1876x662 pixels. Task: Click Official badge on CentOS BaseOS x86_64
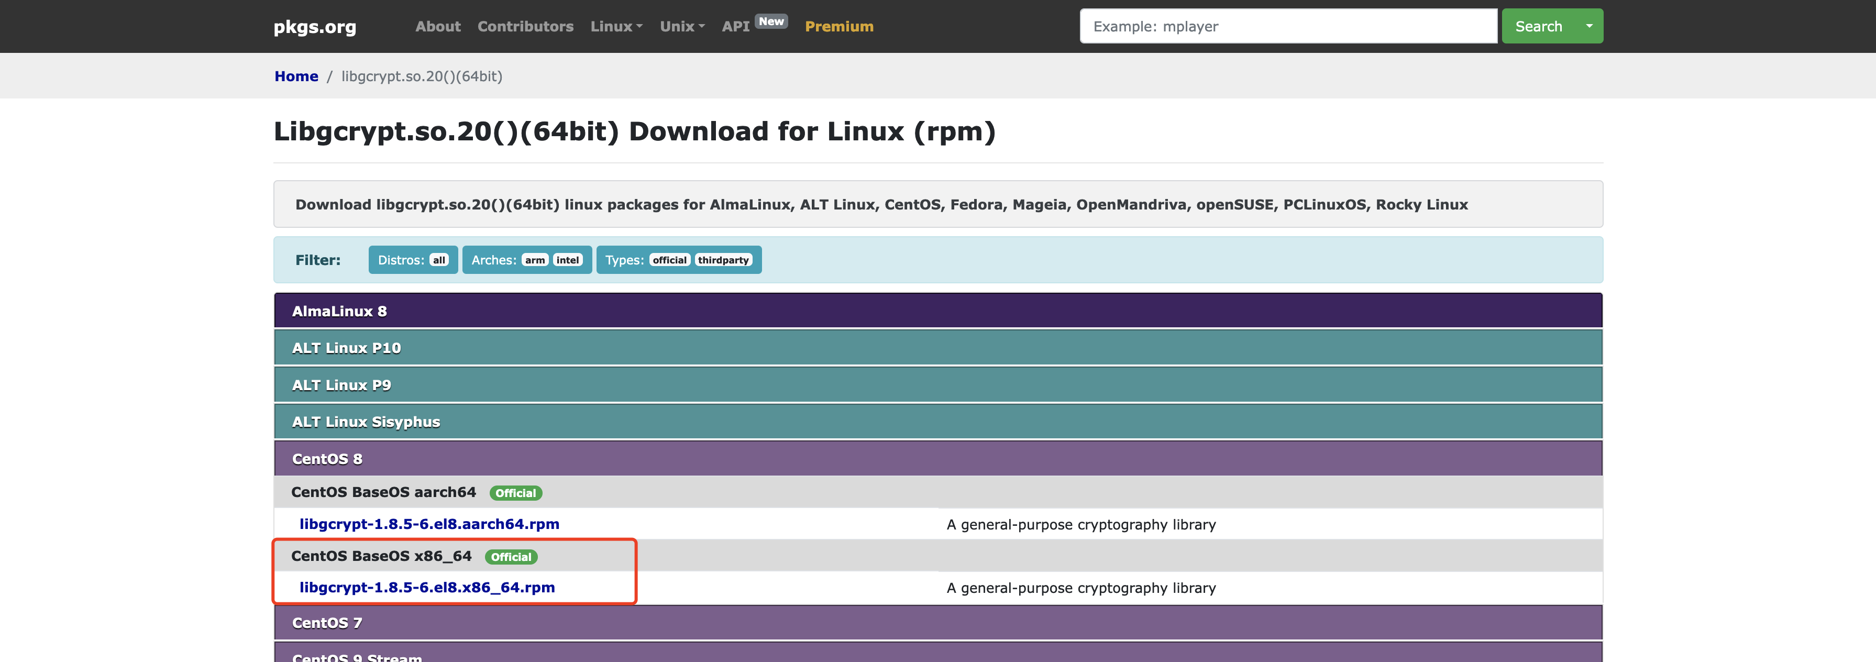511,557
